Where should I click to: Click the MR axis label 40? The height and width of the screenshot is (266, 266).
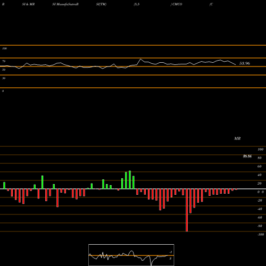pos(260,175)
